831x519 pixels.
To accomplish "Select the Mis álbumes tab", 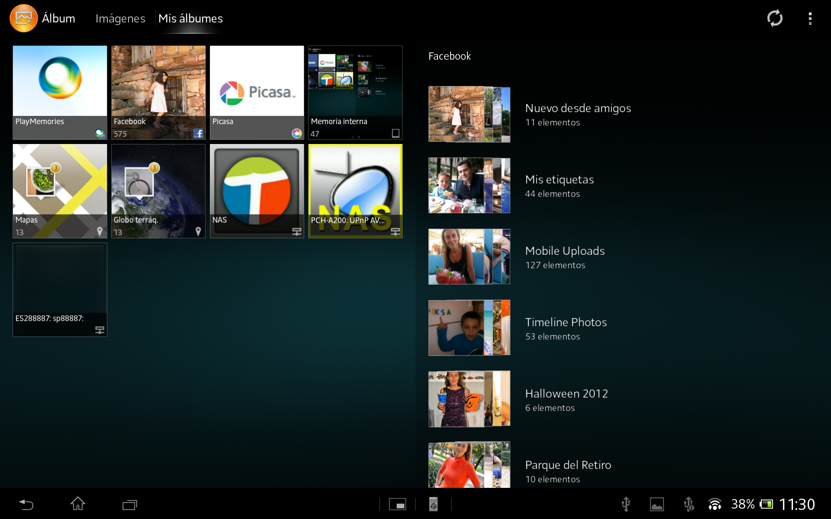I will [x=190, y=19].
